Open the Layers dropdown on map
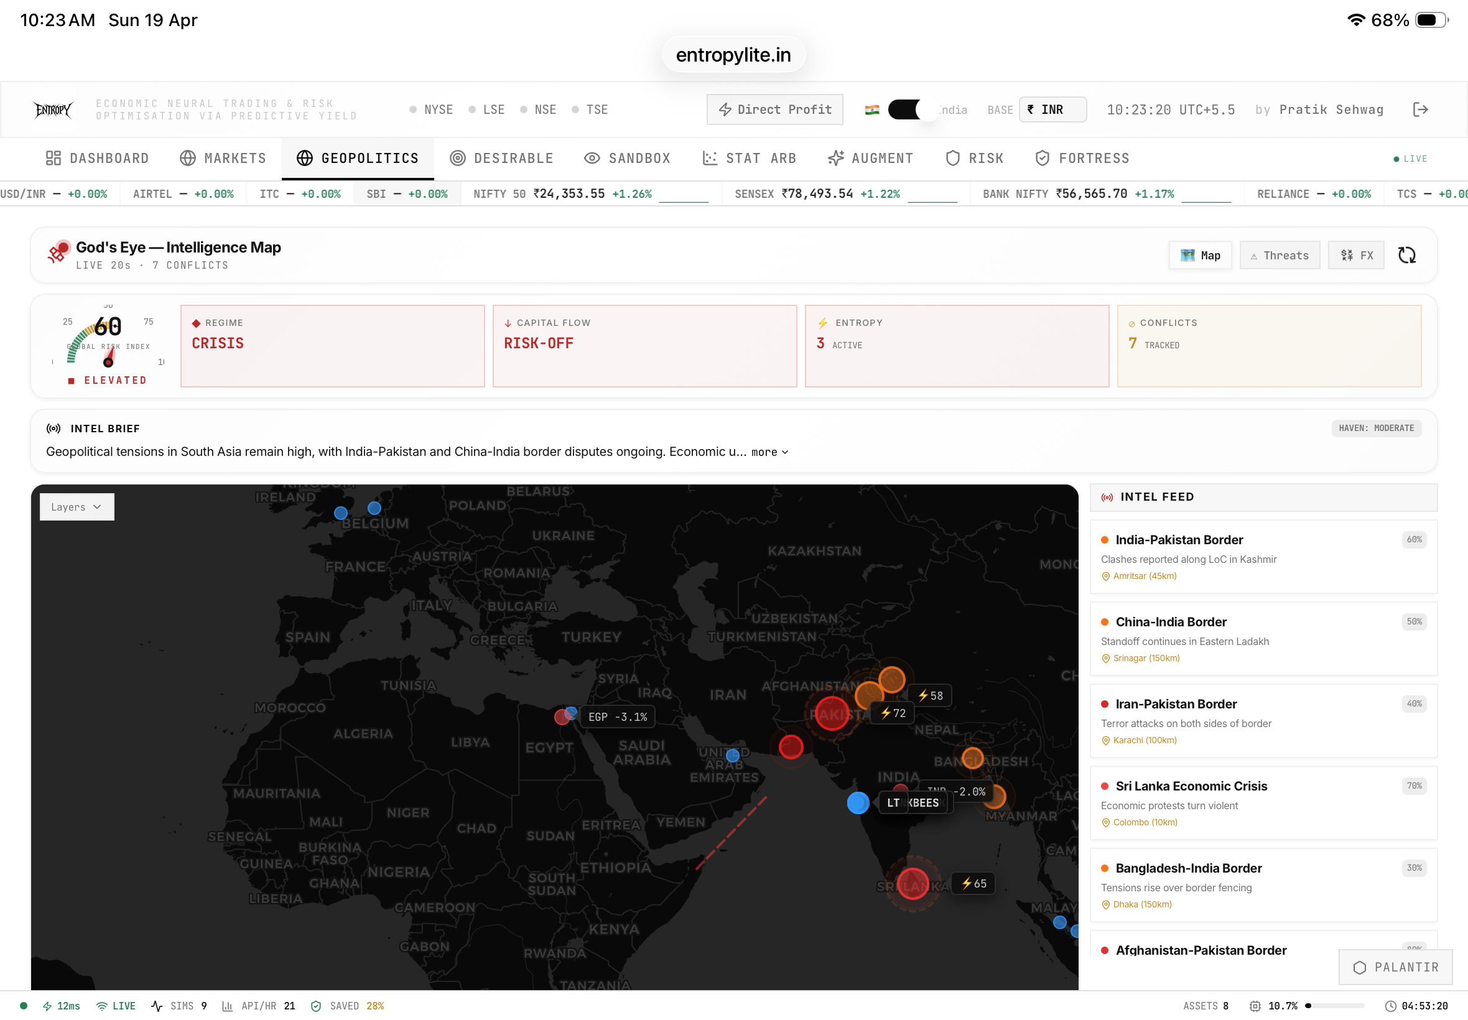 77,507
